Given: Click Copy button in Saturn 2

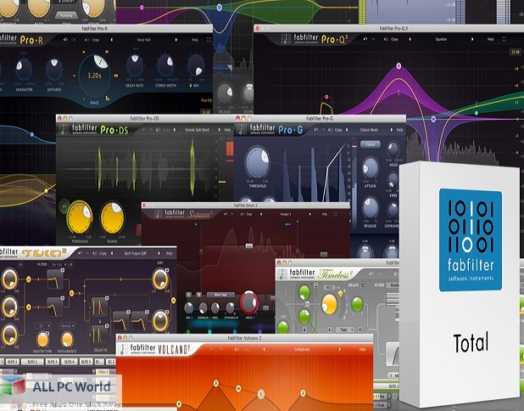Looking at the screenshot, I should [249, 214].
